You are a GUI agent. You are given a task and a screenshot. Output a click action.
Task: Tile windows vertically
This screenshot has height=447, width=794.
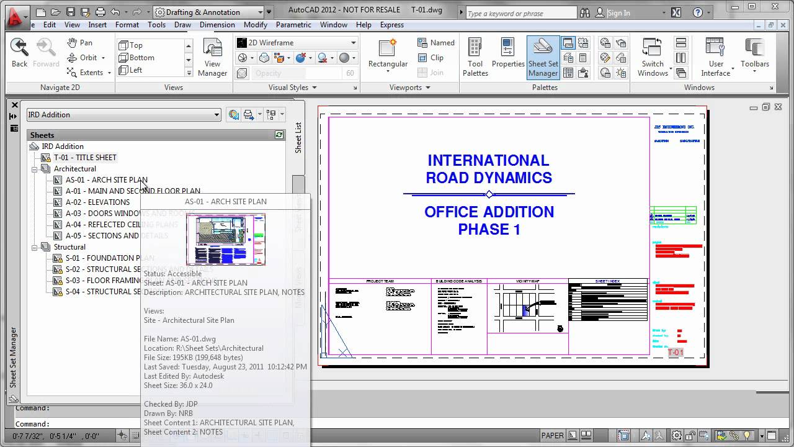[681, 58]
